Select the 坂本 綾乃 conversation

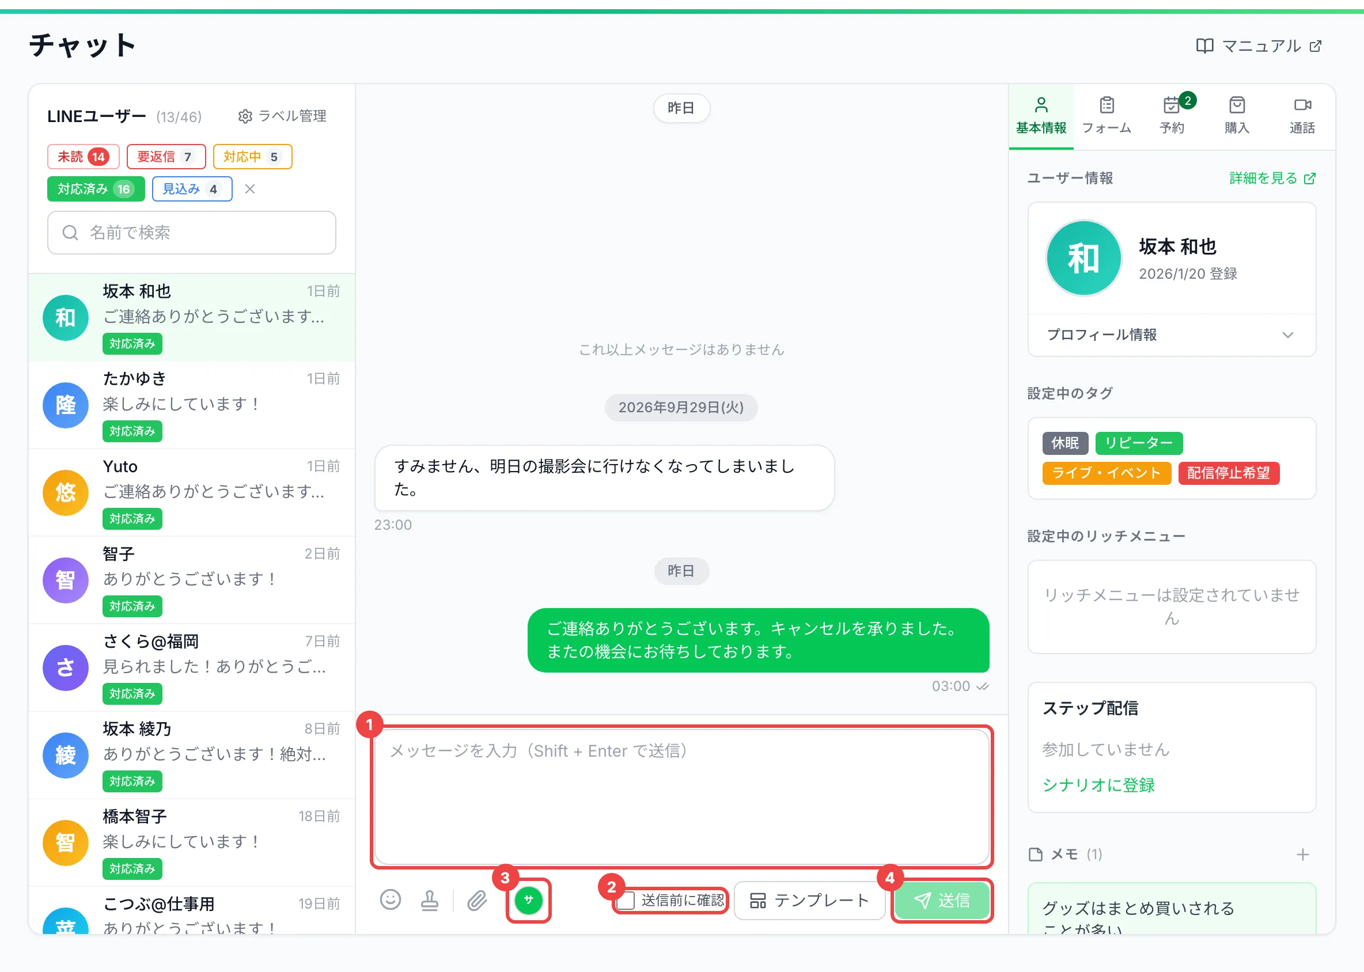coord(192,755)
